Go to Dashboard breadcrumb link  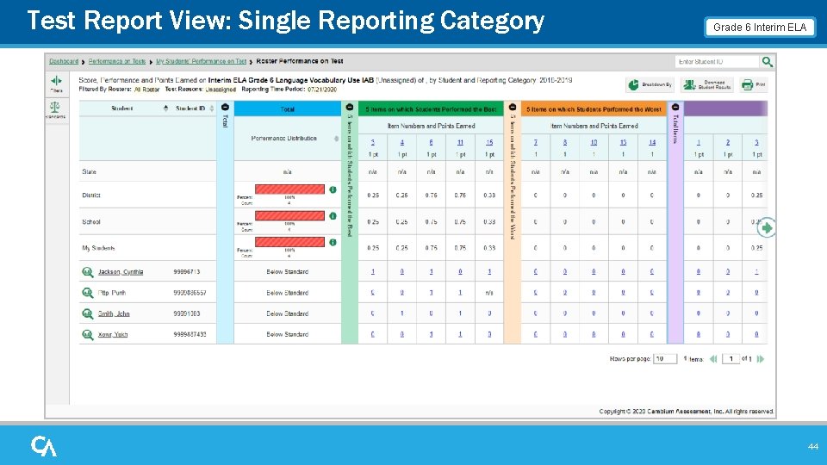point(64,61)
